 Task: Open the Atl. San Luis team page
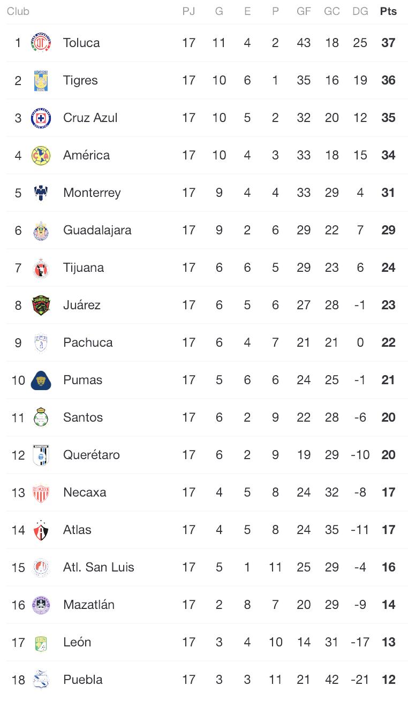point(99,567)
